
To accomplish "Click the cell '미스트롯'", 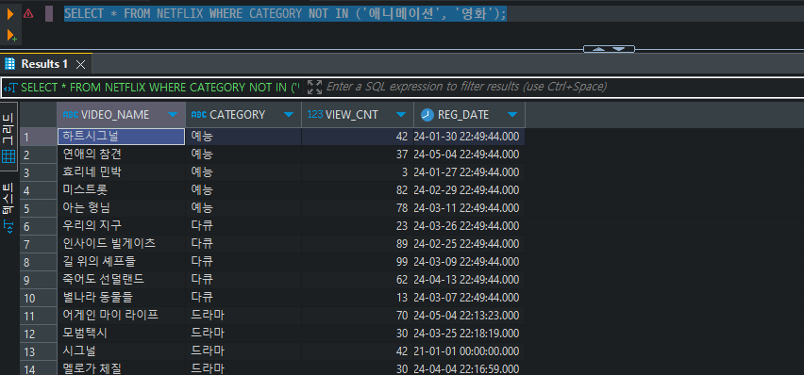I will (121, 190).
